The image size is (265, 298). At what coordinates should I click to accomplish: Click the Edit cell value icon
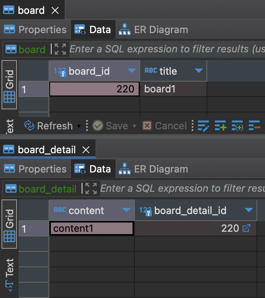[203, 126]
